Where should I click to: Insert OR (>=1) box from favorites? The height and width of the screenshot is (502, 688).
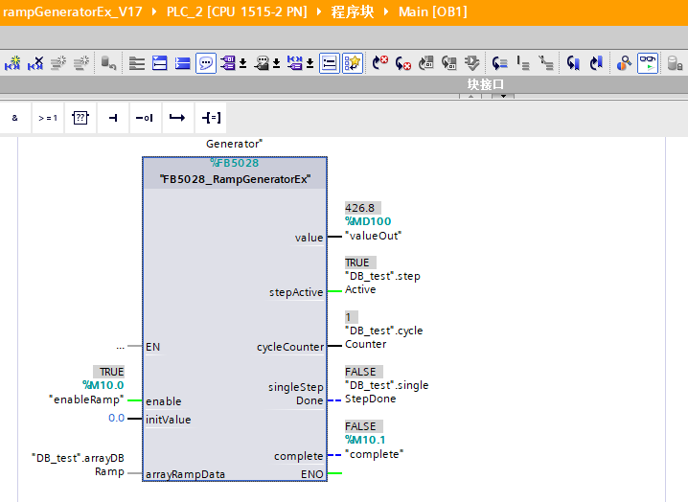(x=48, y=118)
